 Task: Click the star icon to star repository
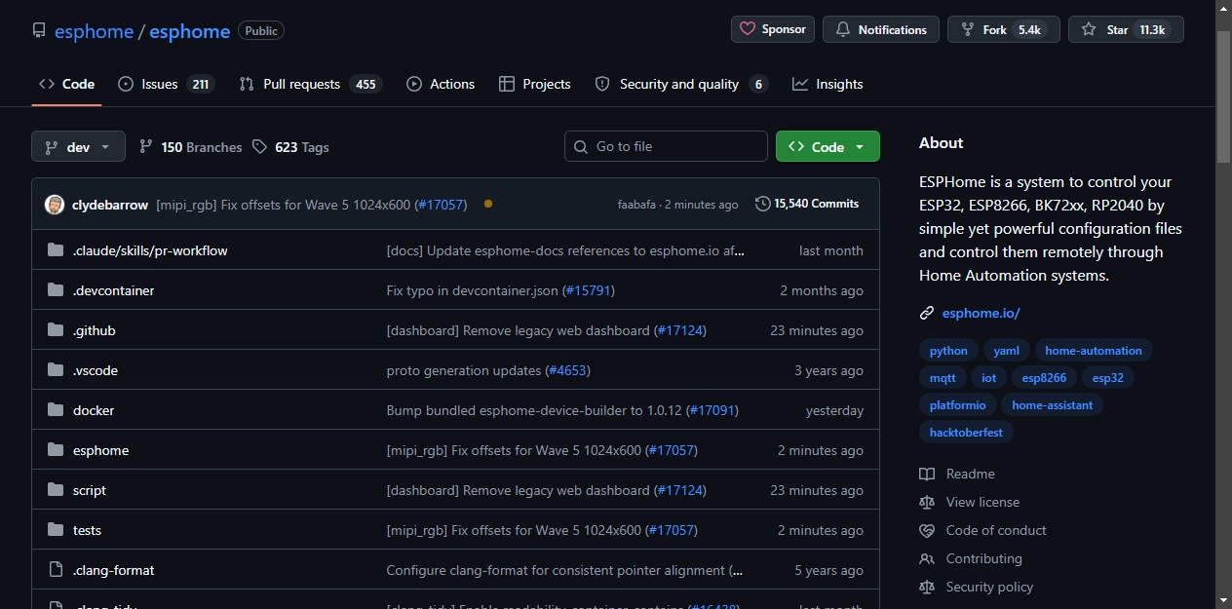pyautogui.click(x=1089, y=29)
